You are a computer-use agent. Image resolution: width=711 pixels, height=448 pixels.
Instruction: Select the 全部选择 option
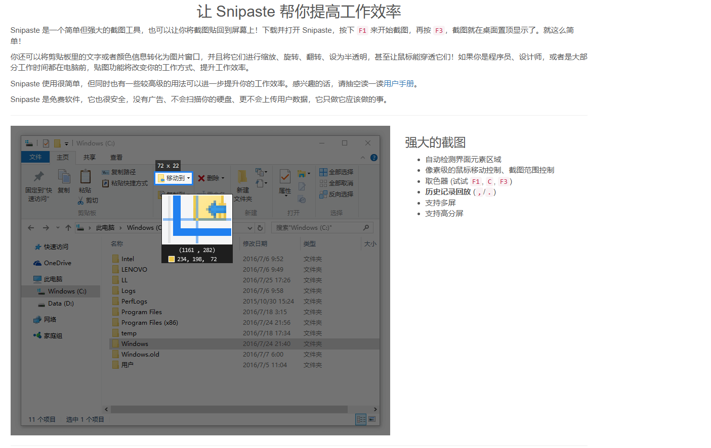pyautogui.click(x=337, y=172)
